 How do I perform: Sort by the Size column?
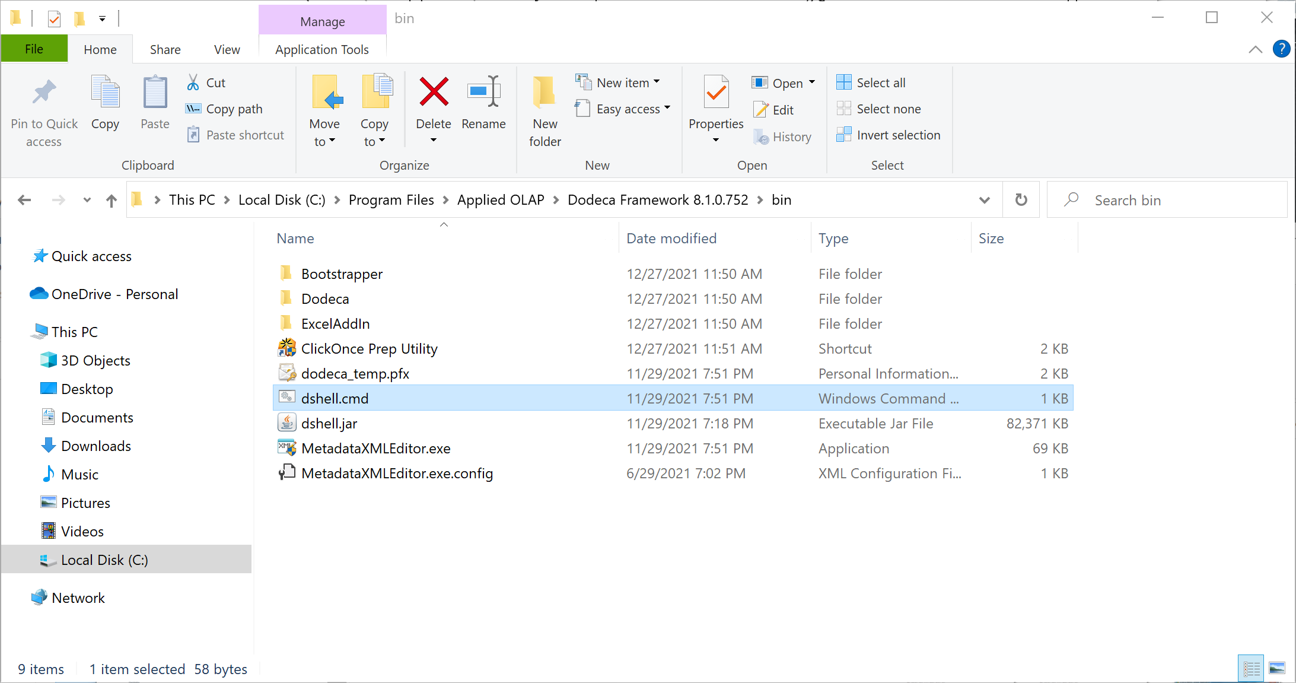1024,239
